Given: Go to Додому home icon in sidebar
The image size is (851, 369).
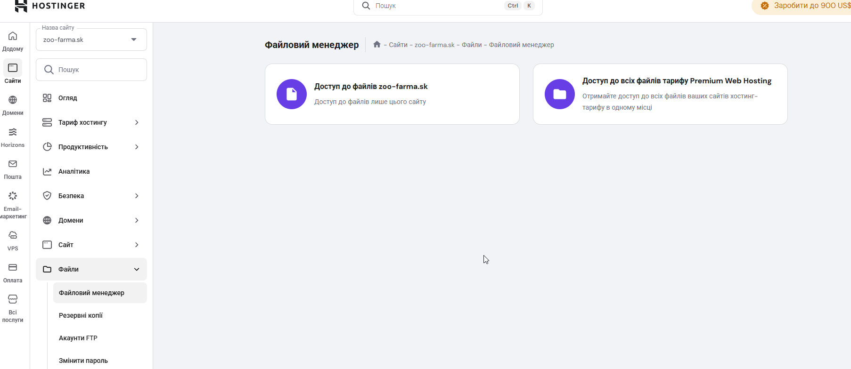Looking at the screenshot, I should coord(13,36).
